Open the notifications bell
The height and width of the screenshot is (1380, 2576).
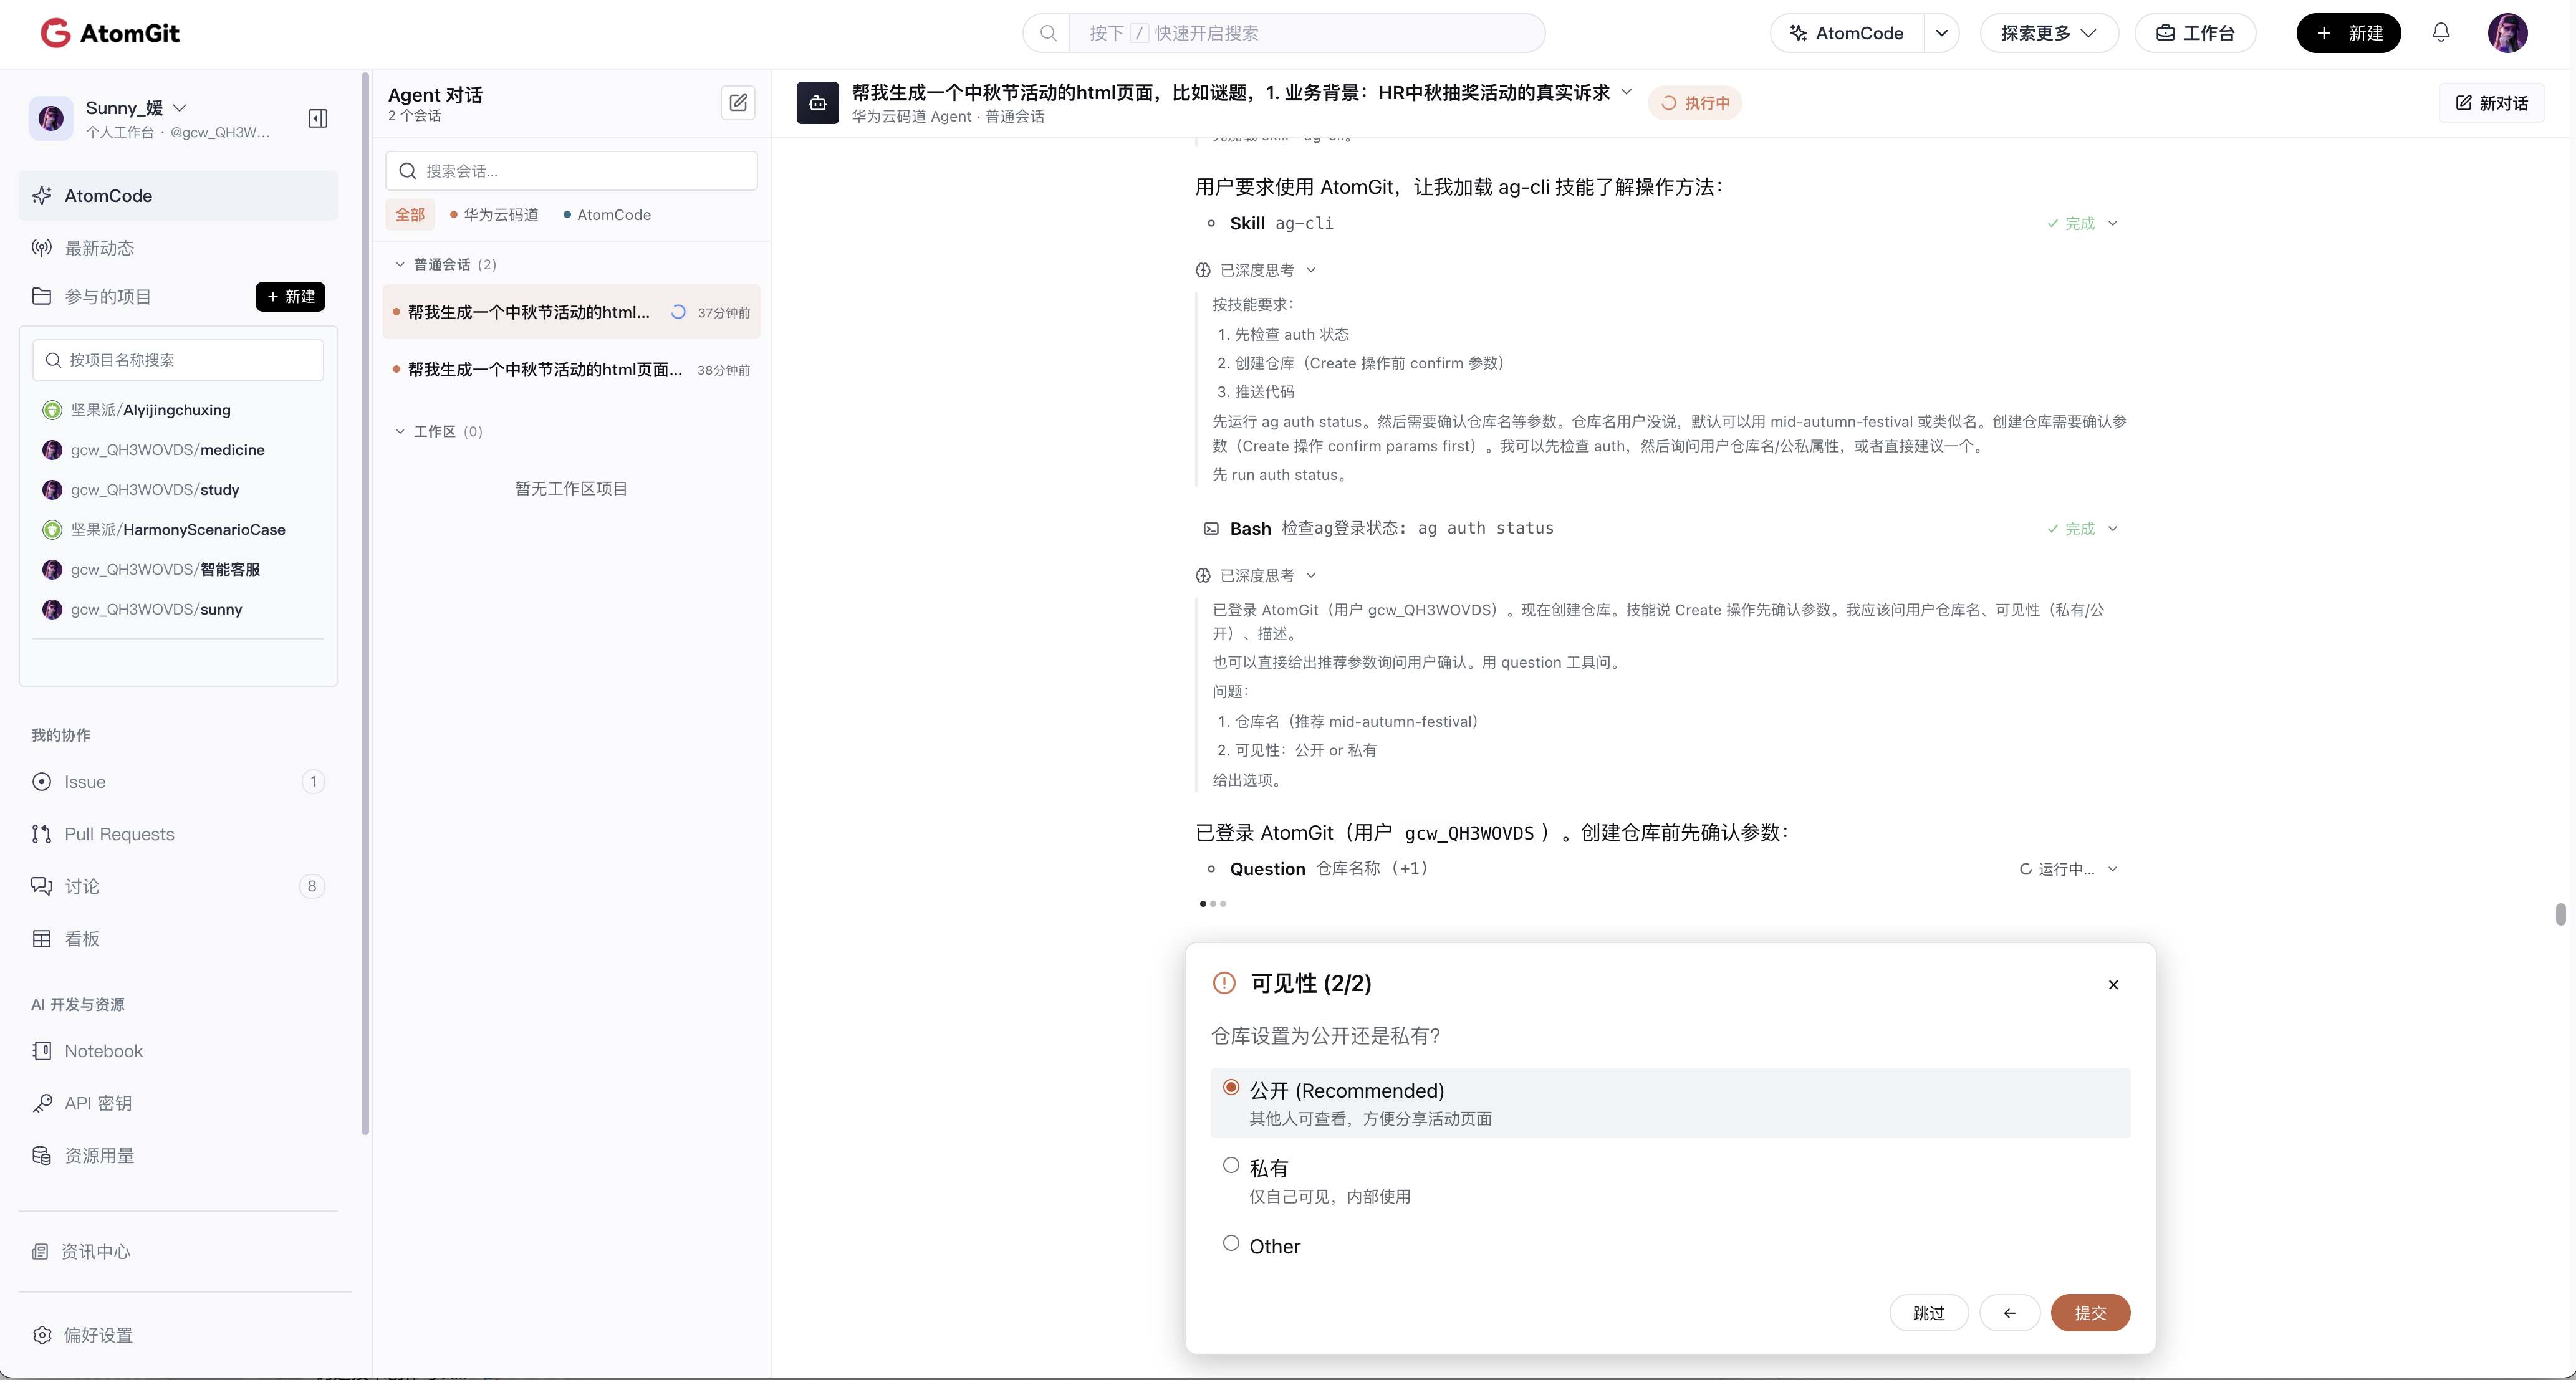tap(2441, 33)
